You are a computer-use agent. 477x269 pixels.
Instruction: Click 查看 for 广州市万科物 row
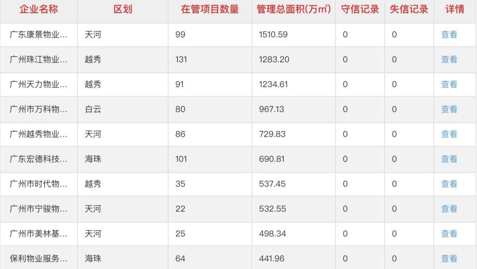coord(449,109)
